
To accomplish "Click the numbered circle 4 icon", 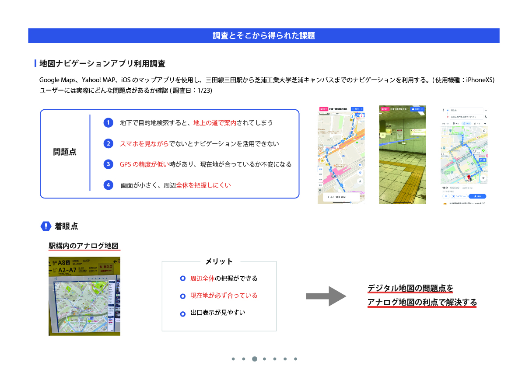I will tap(109, 185).
